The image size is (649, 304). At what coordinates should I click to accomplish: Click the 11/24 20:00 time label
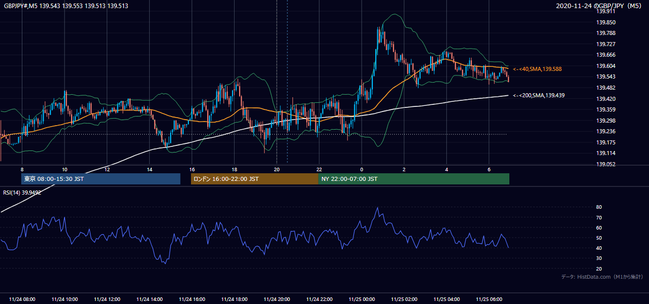point(277,299)
